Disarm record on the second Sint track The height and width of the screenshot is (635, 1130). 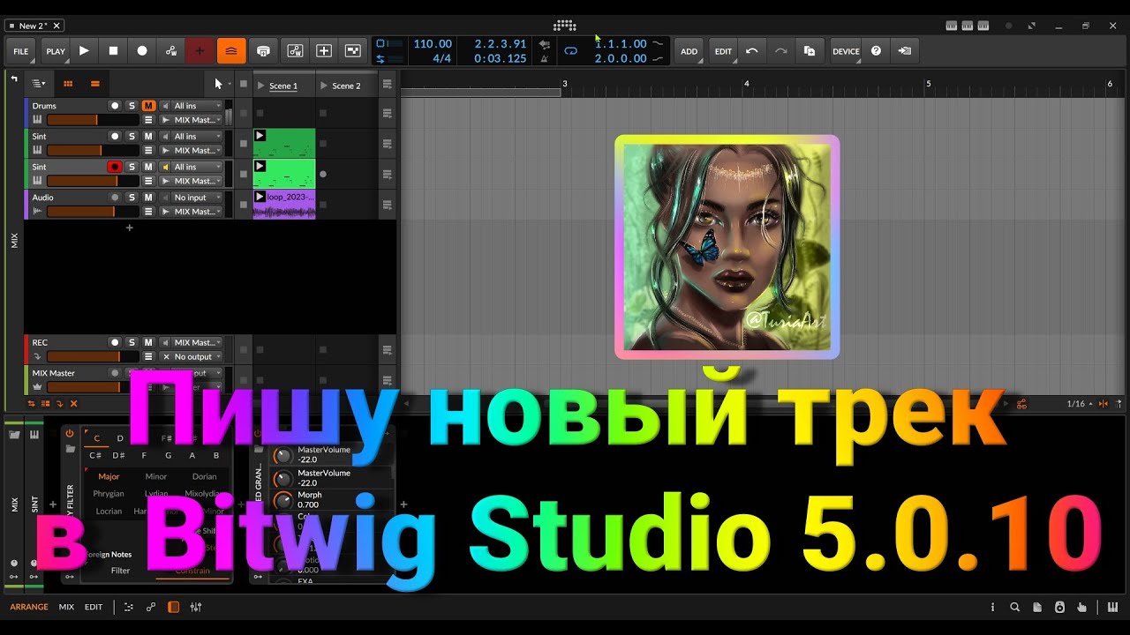pyautogui.click(x=115, y=167)
